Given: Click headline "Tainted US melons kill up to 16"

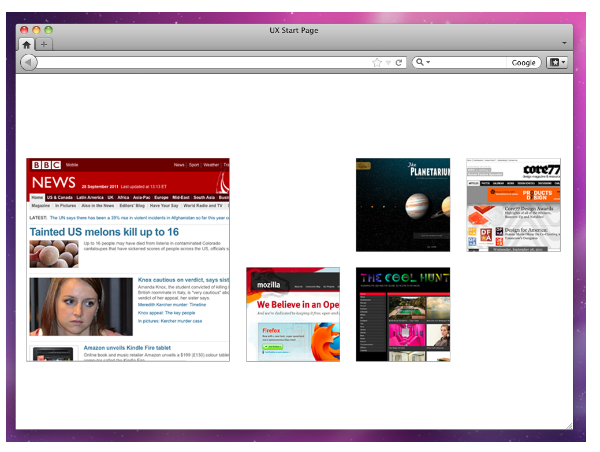Looking at the screenshot, I should [104, 232].
